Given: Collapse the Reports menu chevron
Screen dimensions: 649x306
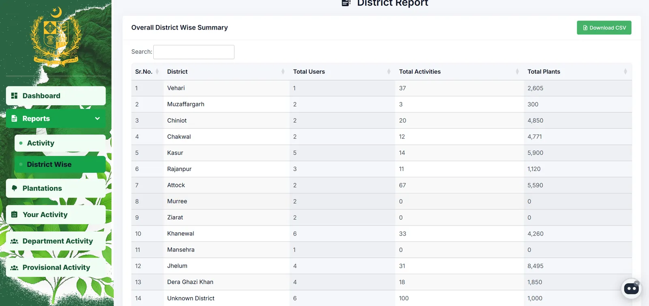Looking at the screenshot, I should [97, 118].
